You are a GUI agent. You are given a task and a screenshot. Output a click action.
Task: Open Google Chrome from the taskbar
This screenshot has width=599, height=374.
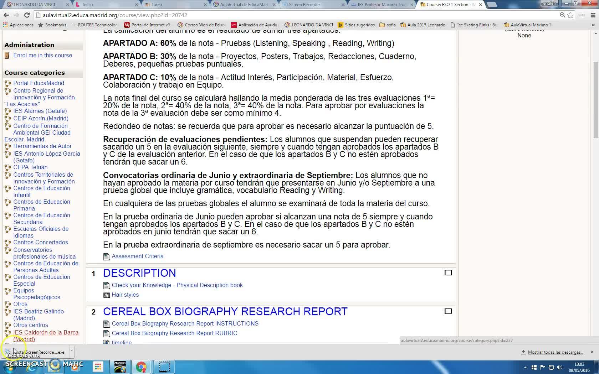[x=141, y=367]
